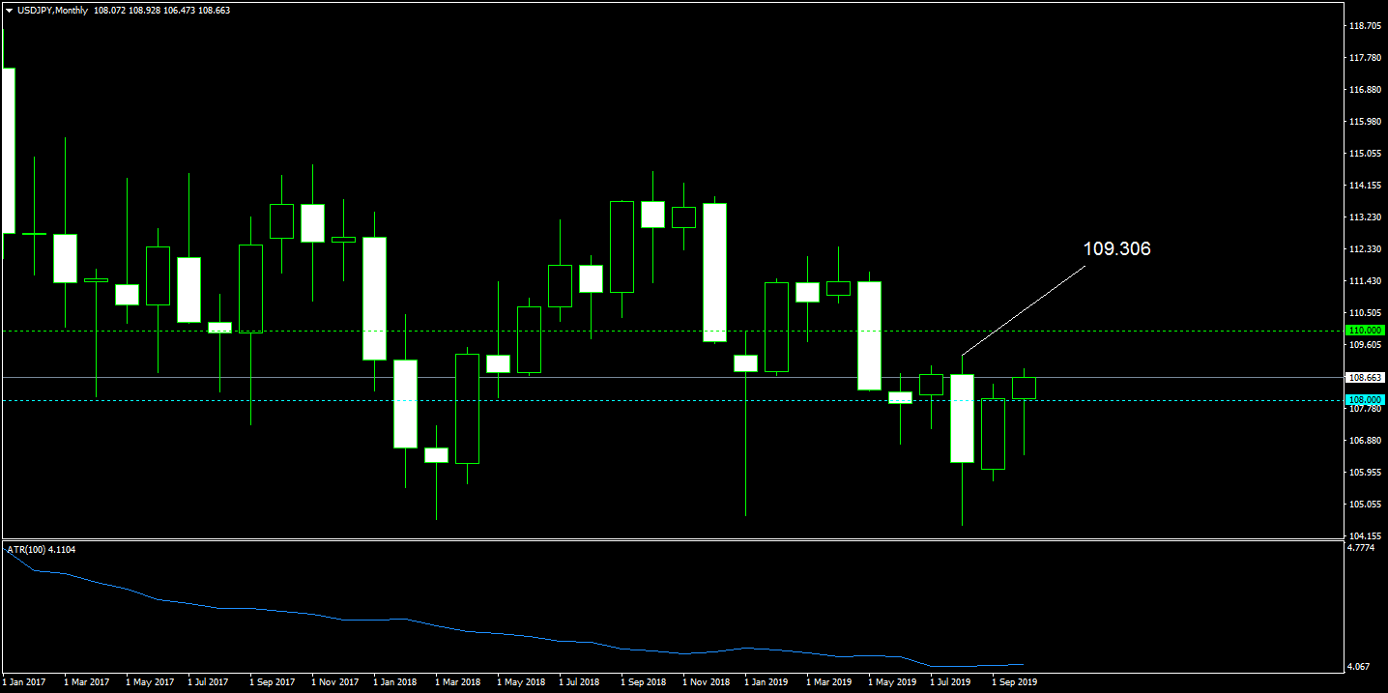
Task: Select the ATR(100) 4.1104 indicator label
Action: click(41, 549)
